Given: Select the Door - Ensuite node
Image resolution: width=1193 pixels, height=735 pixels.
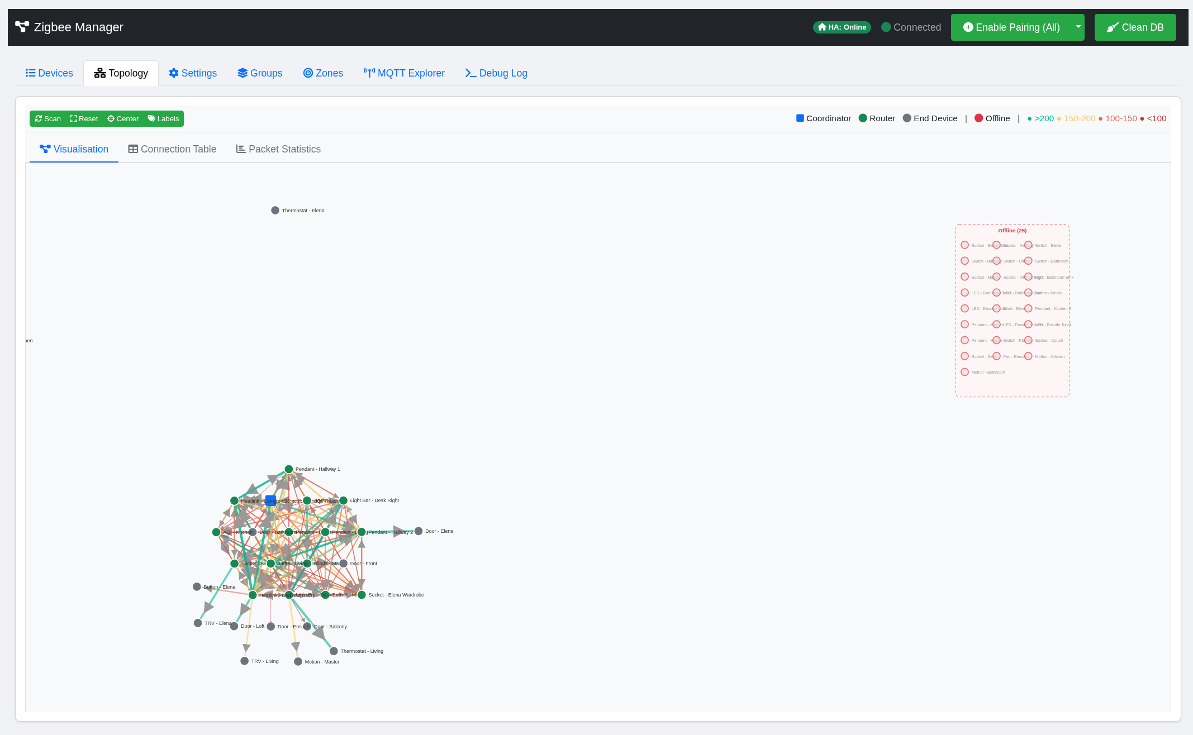Looking at the screenshot, I should point(271,627).
